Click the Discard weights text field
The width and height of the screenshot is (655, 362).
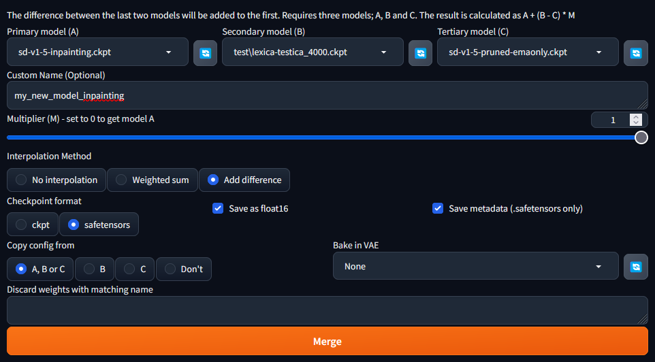327,310
